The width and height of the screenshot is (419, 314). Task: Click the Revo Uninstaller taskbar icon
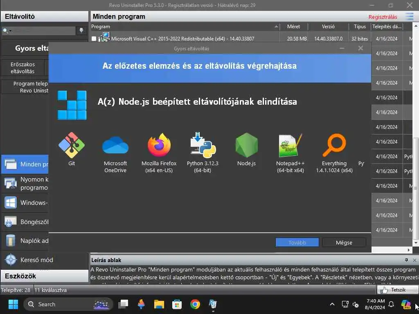[x=213, y=304]
